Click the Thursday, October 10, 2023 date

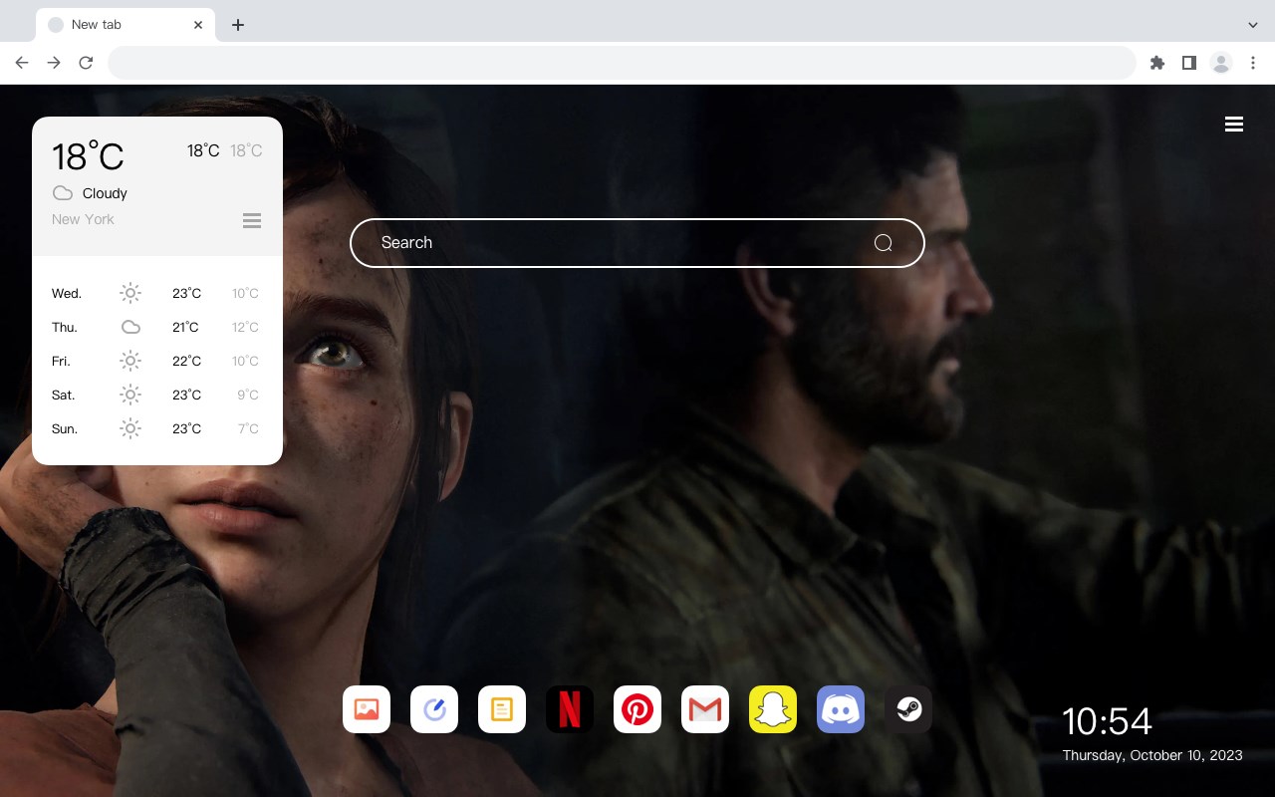tap(1152, 755)
